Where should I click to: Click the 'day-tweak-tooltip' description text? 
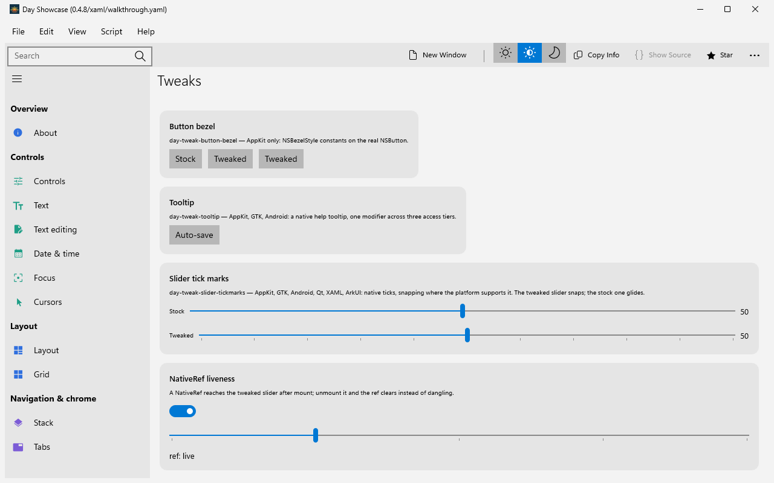pyautogui.click(x=313, y=216)
